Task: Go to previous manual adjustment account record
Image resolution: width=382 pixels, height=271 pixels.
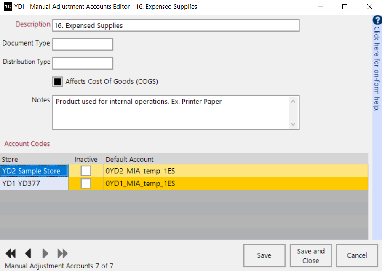Action: point(28,253)
